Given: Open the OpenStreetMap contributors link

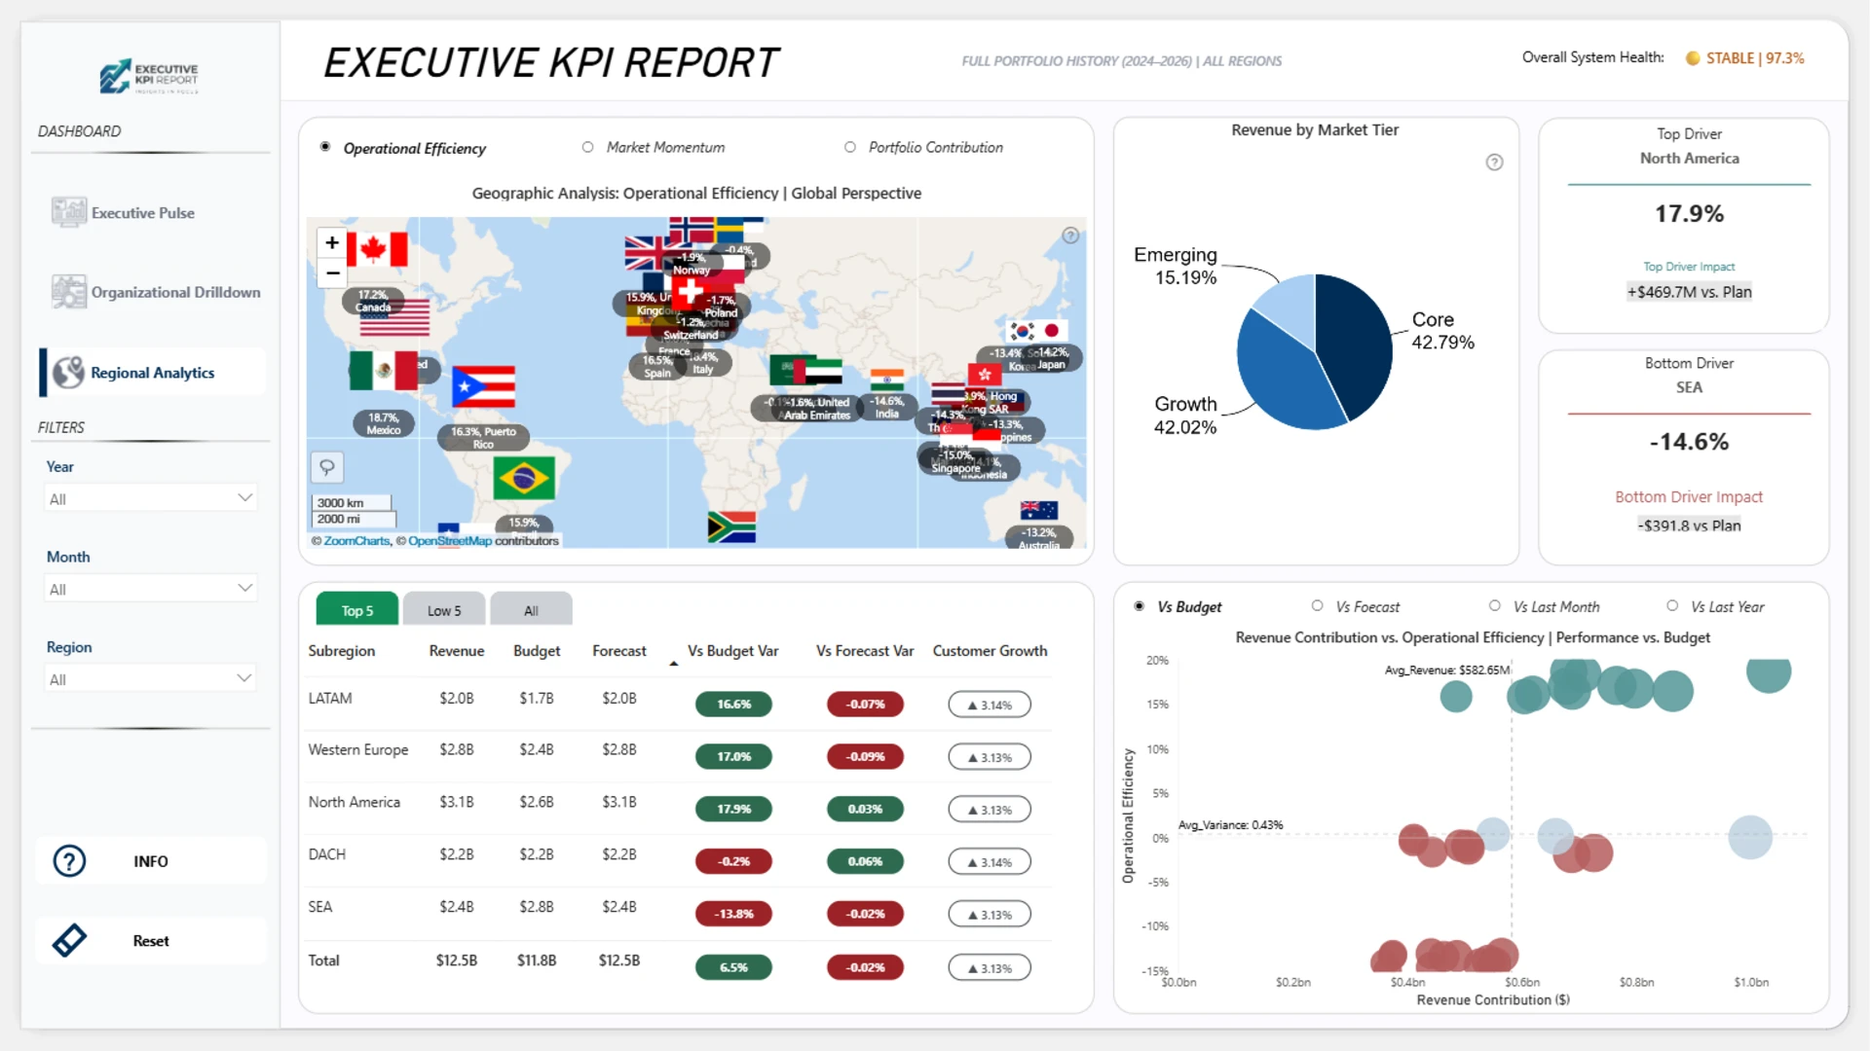Looking at the screenshot, I should coord(449,540).
